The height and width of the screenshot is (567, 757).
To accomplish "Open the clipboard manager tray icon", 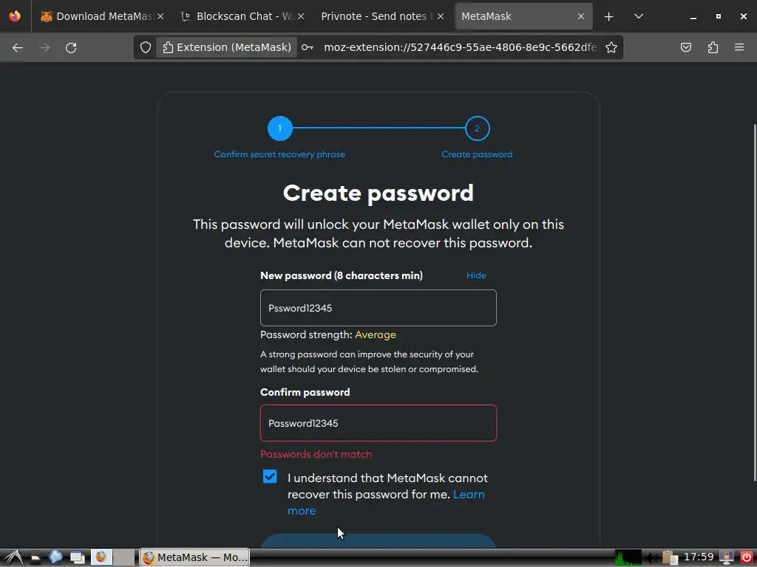I will point(670,558).
